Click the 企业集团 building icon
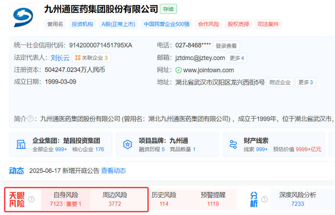This screenshot has height=215, width=335. click(x=21, y=144)
